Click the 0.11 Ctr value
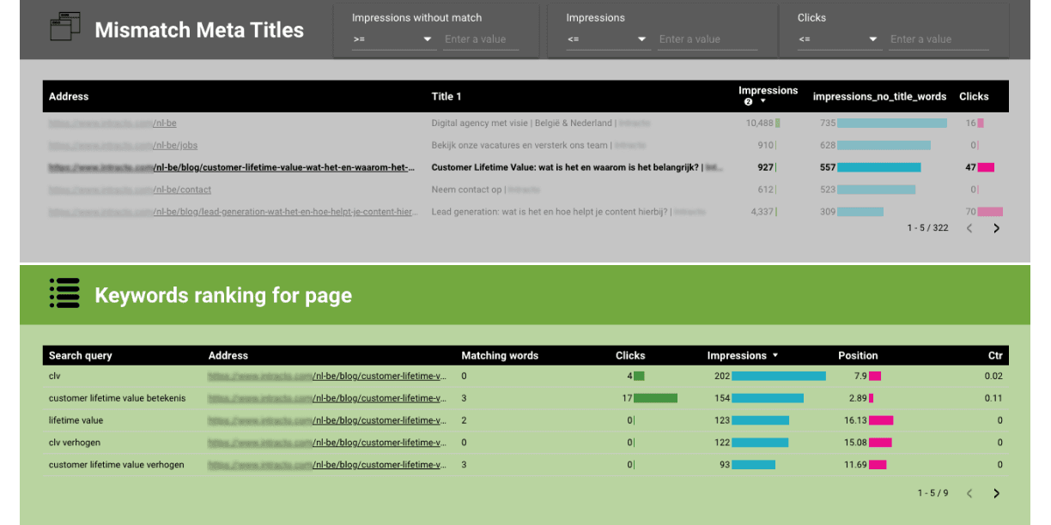The height and width of the screenshot is (525, 1051). pyautogui.click(x=993, y=399)
